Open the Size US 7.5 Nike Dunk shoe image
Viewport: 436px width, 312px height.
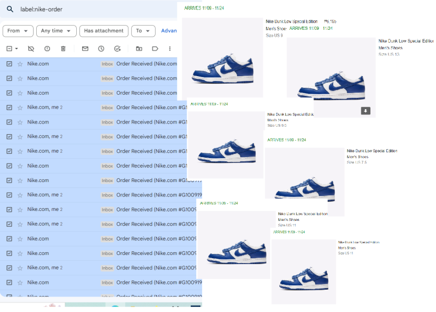pos(305,182)
